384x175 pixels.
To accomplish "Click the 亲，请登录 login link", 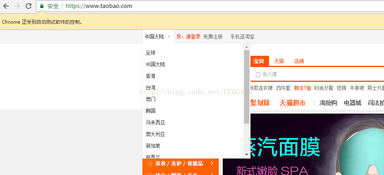I will pos(188,37).
